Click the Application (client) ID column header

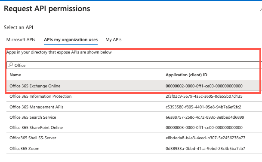coord(186,75)
